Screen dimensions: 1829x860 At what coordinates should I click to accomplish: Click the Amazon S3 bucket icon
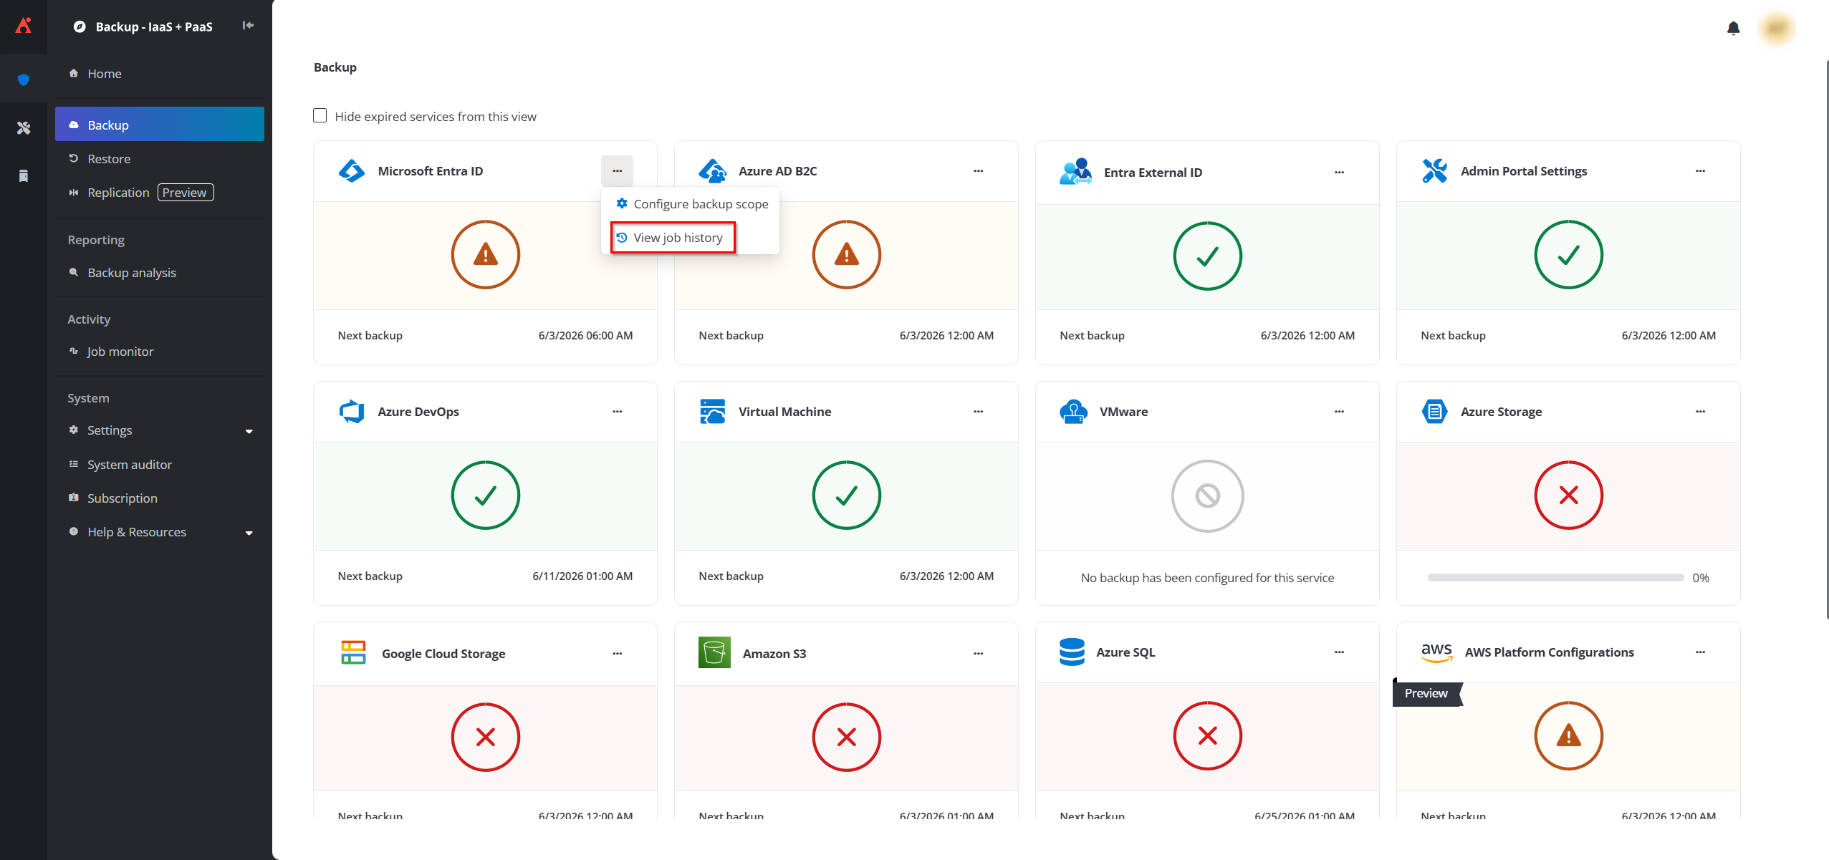[714, 652]
